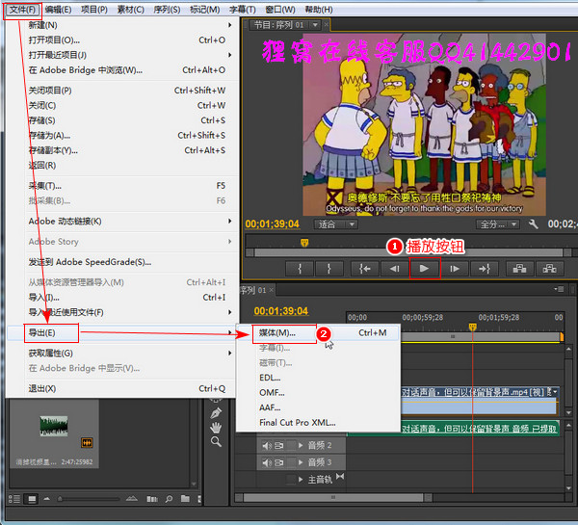Click Go to In point button

click(x=365, y=269)
